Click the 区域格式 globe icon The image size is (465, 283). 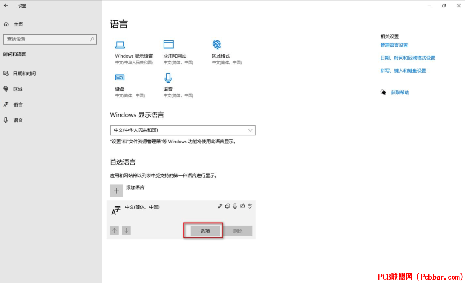217,44
